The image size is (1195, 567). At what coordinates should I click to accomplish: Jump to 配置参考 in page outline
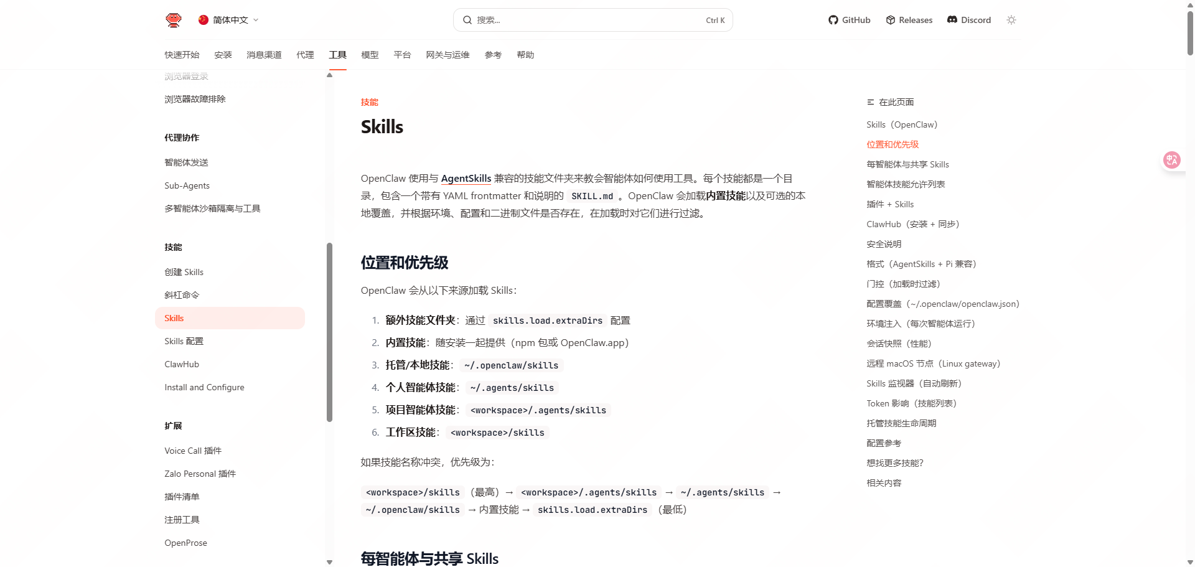click(884, 443)
